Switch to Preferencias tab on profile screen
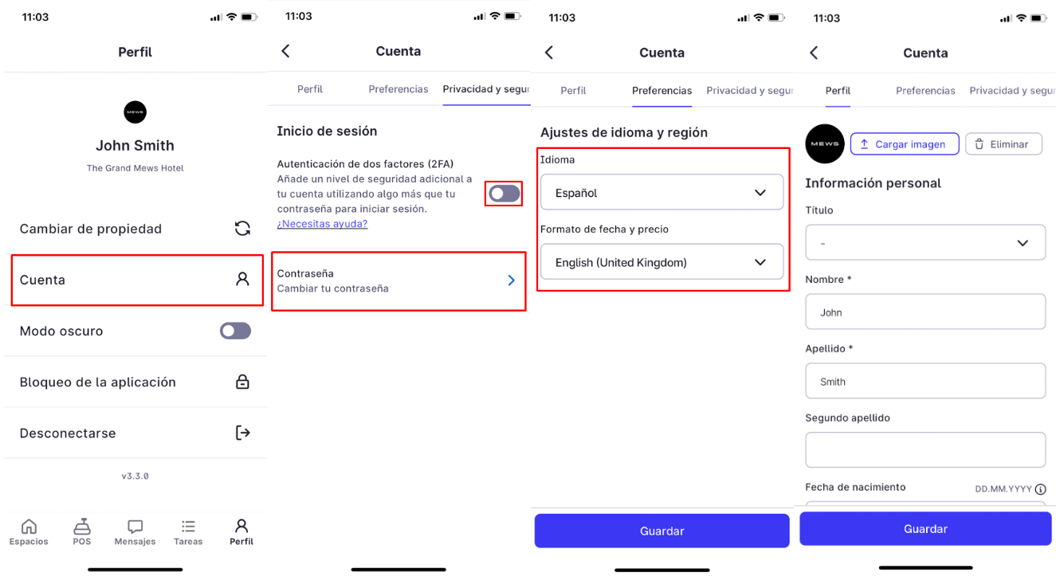 click(x=925, y=91)
